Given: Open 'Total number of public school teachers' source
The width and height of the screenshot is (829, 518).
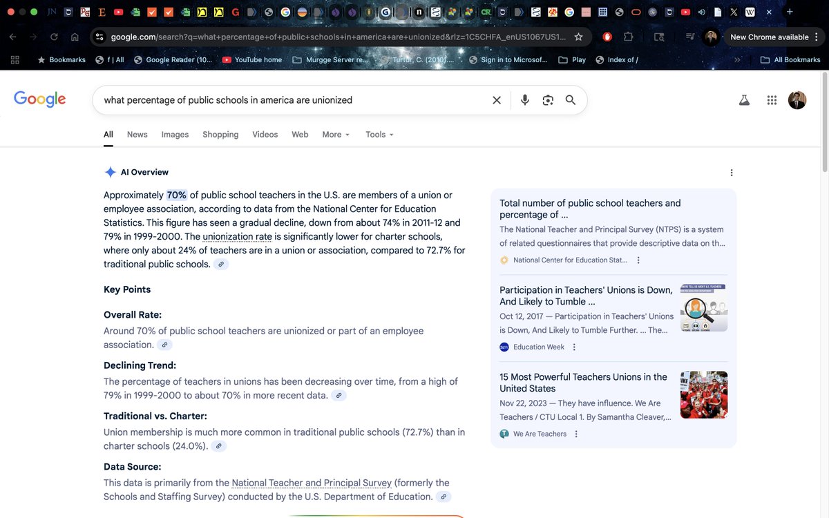Looking at the screenshot, I should (x=590, y=209).
